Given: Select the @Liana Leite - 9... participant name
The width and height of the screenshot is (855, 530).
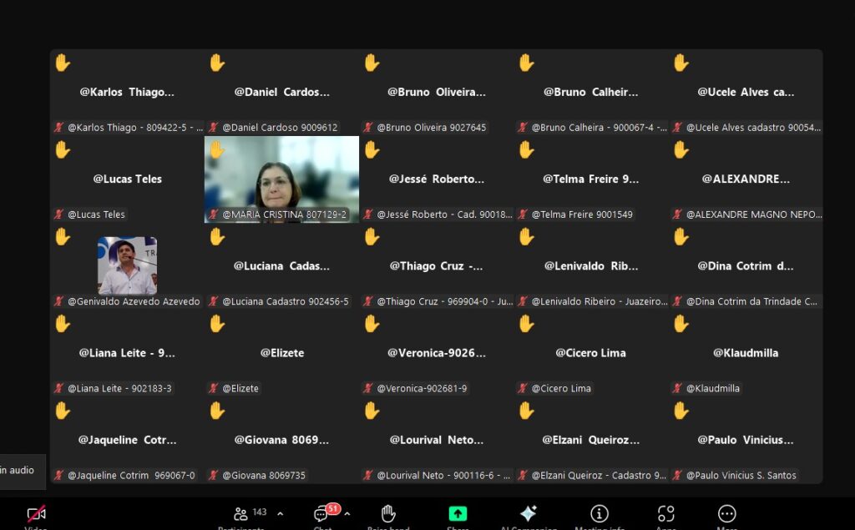Looking at the screenshot, I should pyautogui.click(x=127, y=353).
